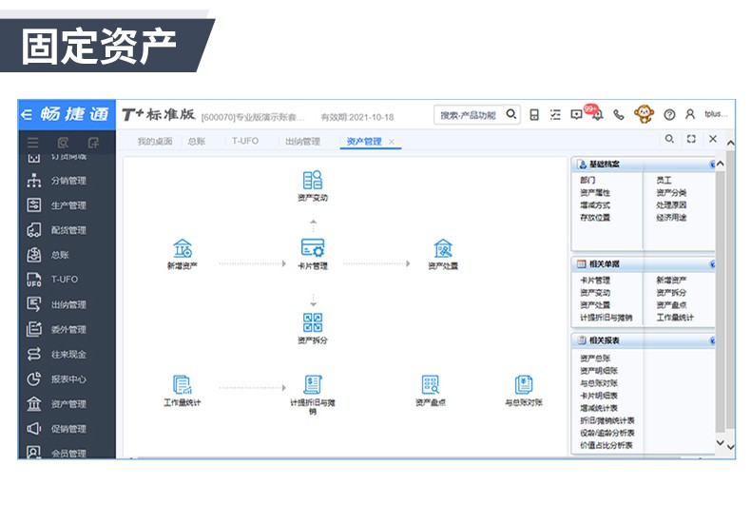Click the right panel scrollbar up arrow
This screenshot has height=505, width=751.
click(x=720, y=164)
